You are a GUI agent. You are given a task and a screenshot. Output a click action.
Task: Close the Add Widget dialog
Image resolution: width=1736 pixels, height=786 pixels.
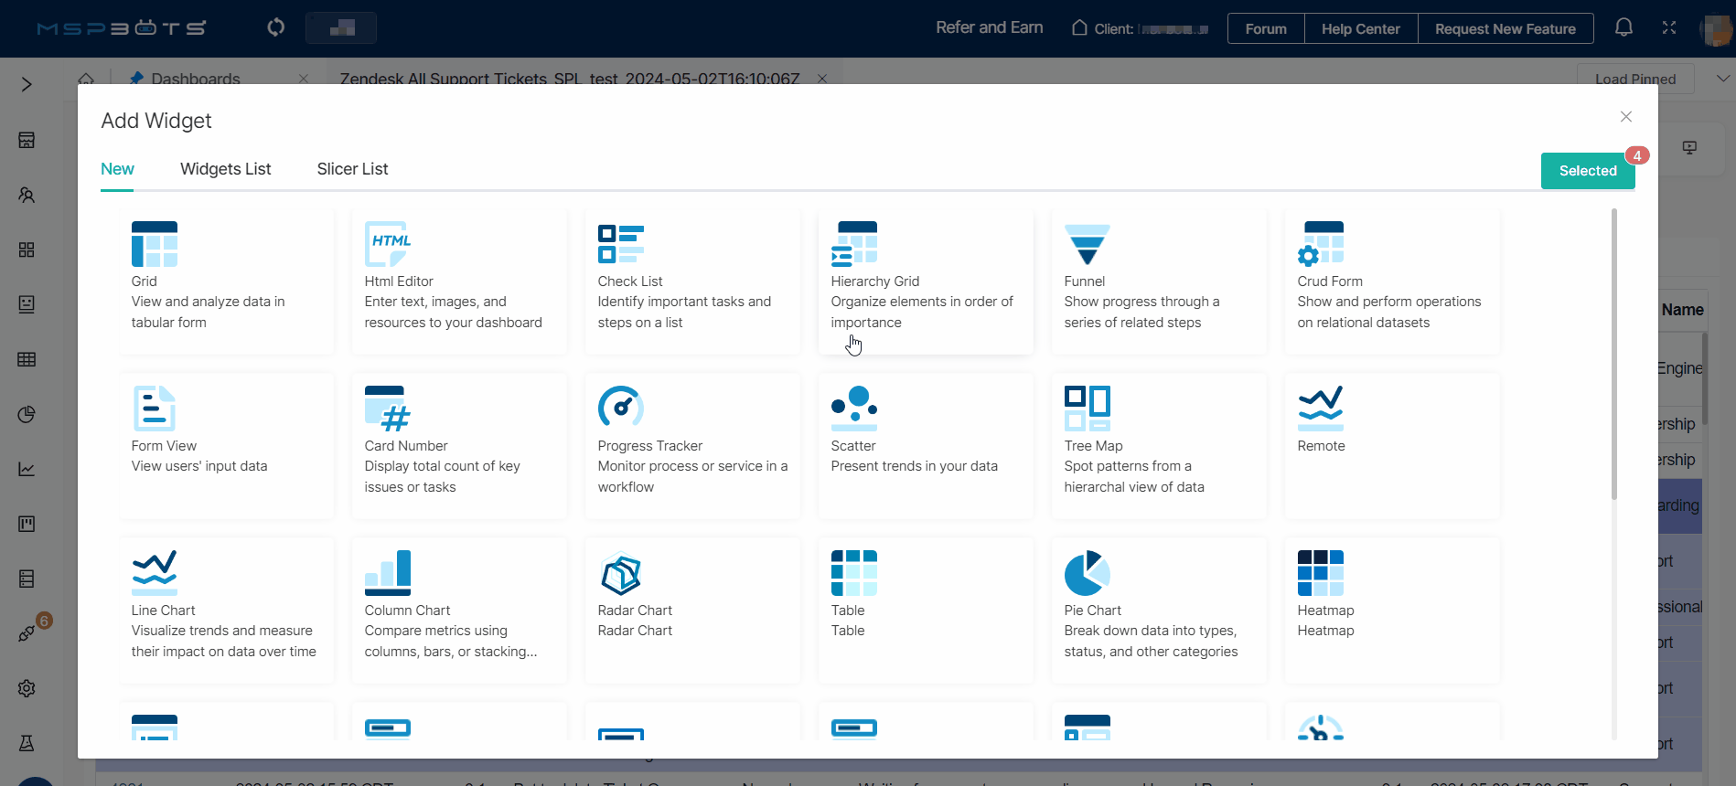tap(1625, 117)
